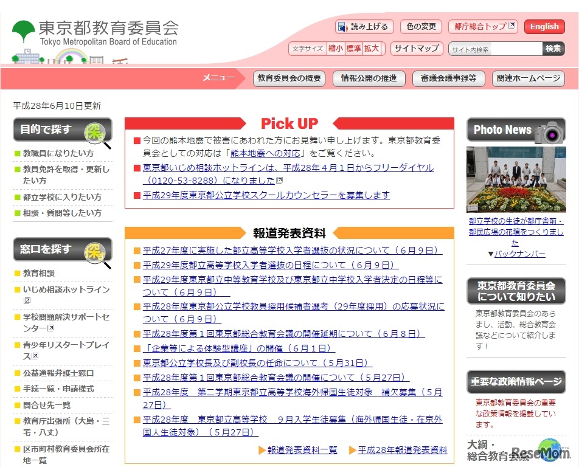This screenshot has width=579, height=467.
Task: Open 総合教育会議の開催延期について release
Action: coord(283,334)
